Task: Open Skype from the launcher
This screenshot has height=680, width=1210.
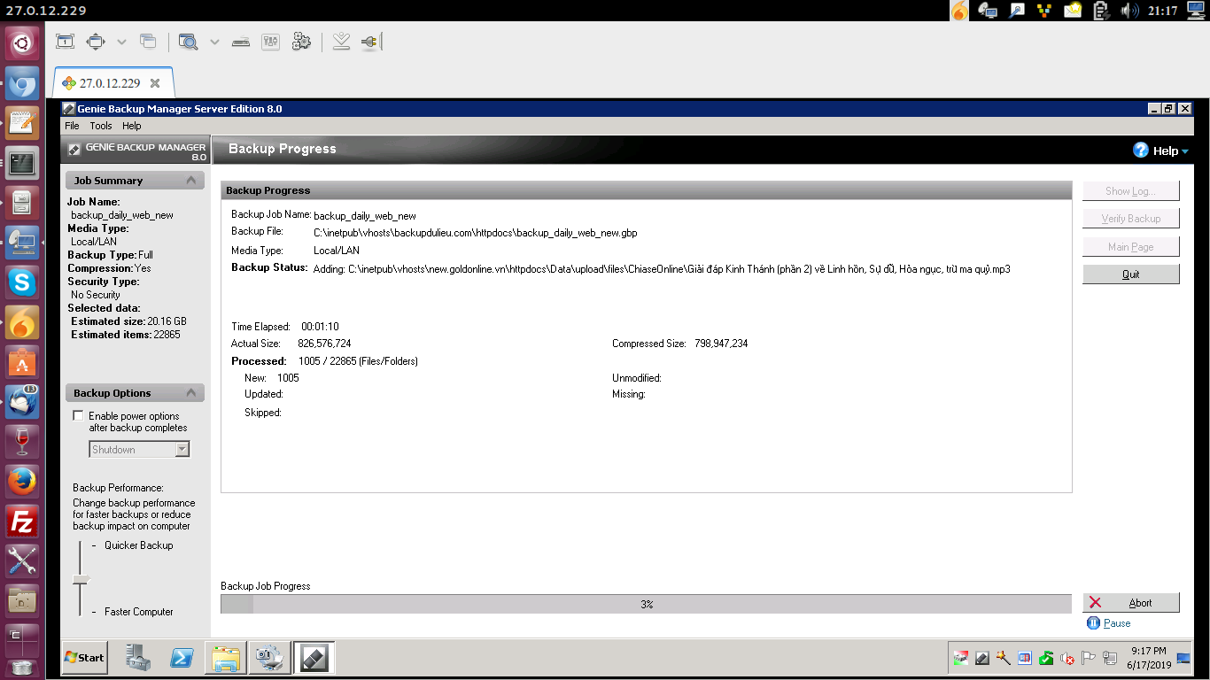Action: pyautogui.click(x=22, y=282)
